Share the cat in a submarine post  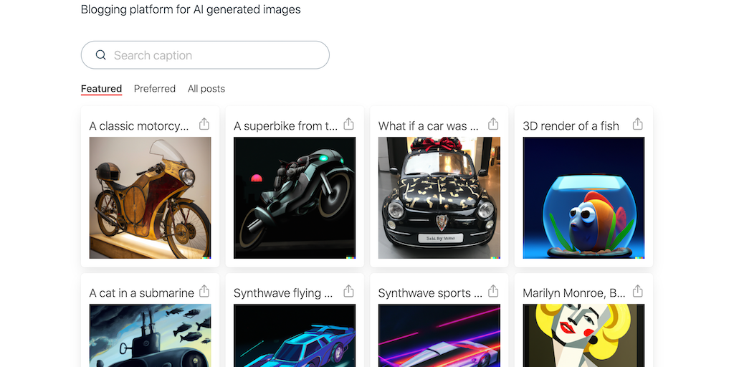(x=204, y=291)
